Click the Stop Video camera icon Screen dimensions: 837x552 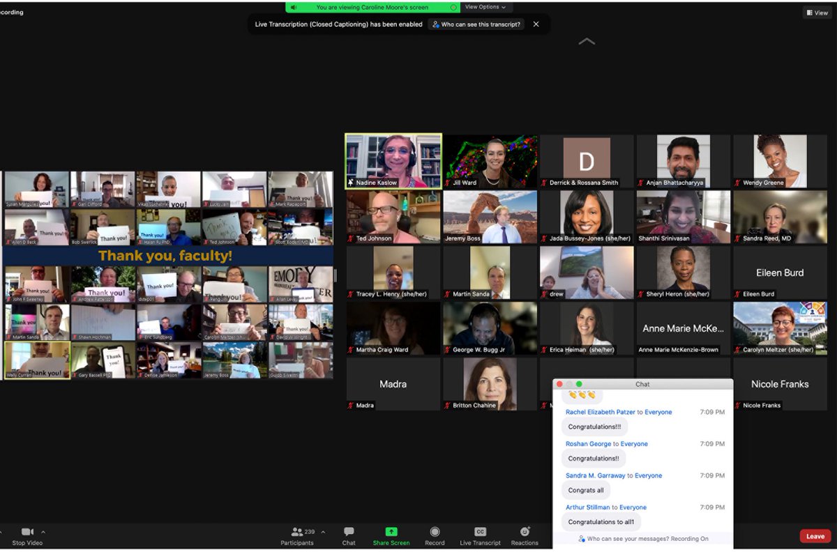click(28, 532)
